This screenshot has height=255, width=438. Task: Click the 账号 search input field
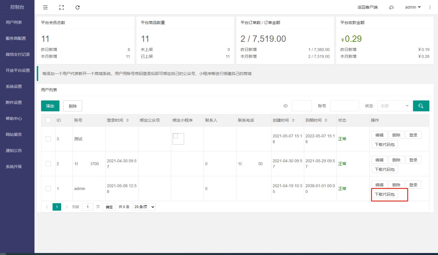point(344,106)
